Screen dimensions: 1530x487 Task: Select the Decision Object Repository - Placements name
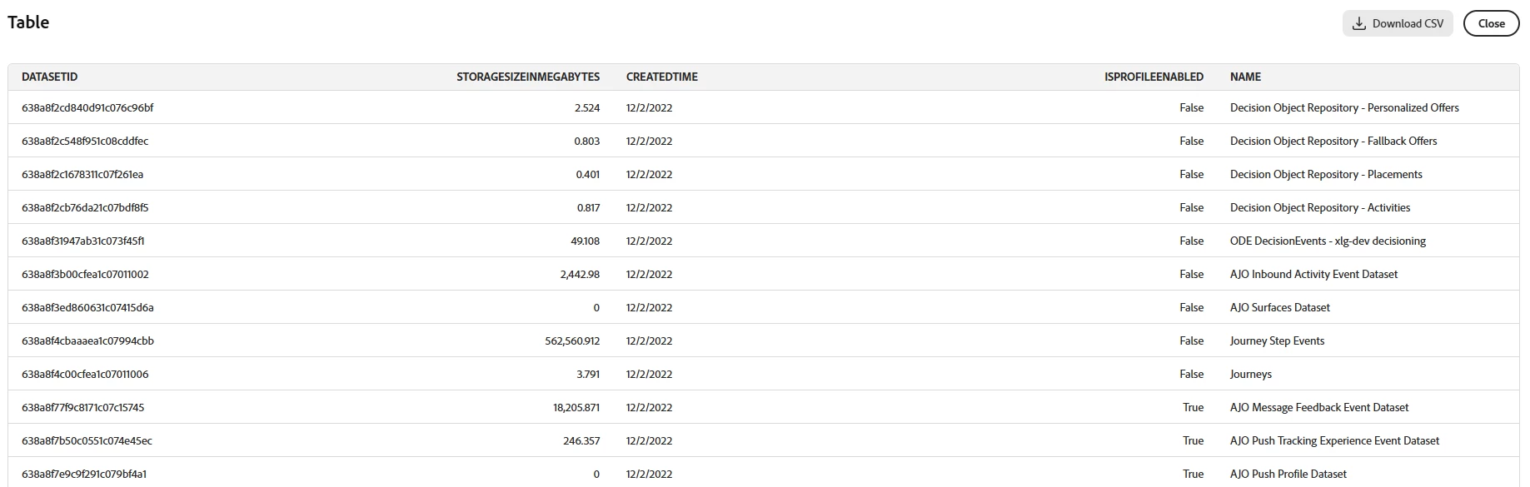[x=1326, y=174]
